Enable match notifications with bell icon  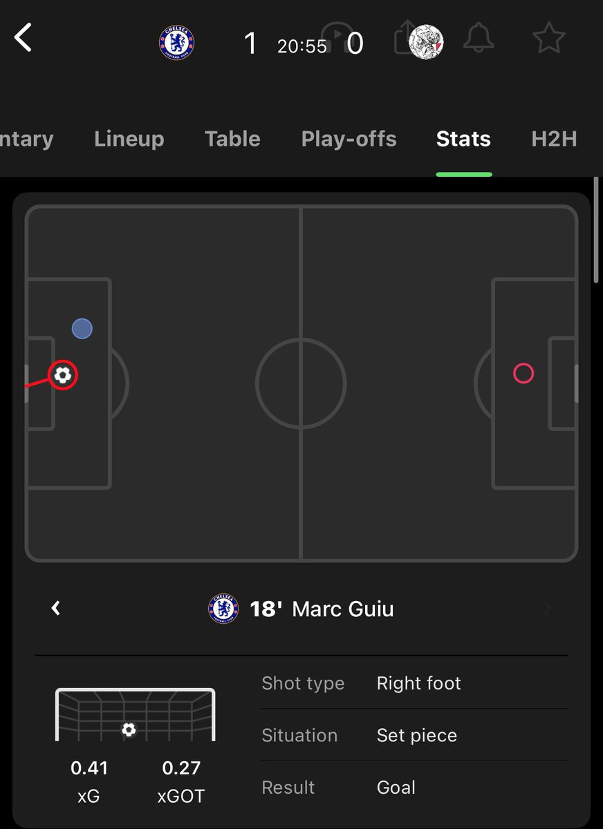point(479,39)
